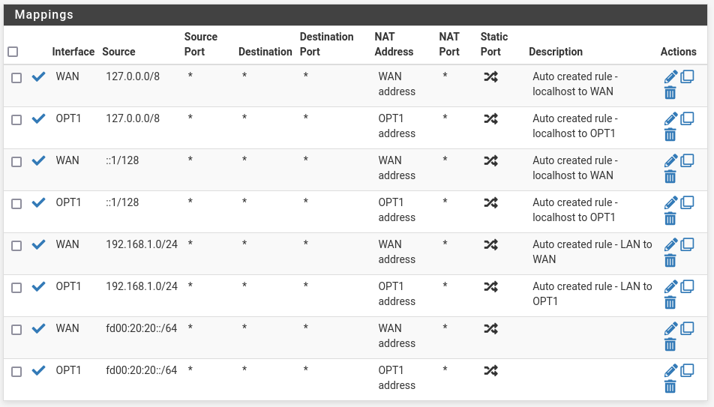
Task: Check the box for WAN 127.0.0.0/8 row
Action: click(16, 78)
